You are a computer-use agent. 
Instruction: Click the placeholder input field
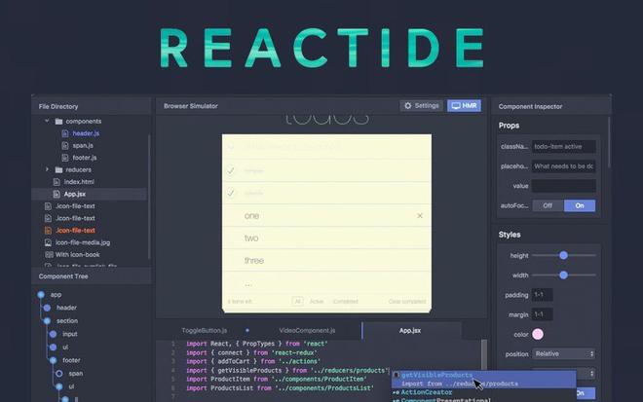pyautogui.click(x=564, y=166)
